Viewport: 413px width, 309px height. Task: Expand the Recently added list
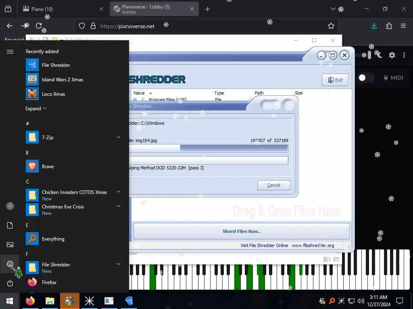[x=36, y=108]
